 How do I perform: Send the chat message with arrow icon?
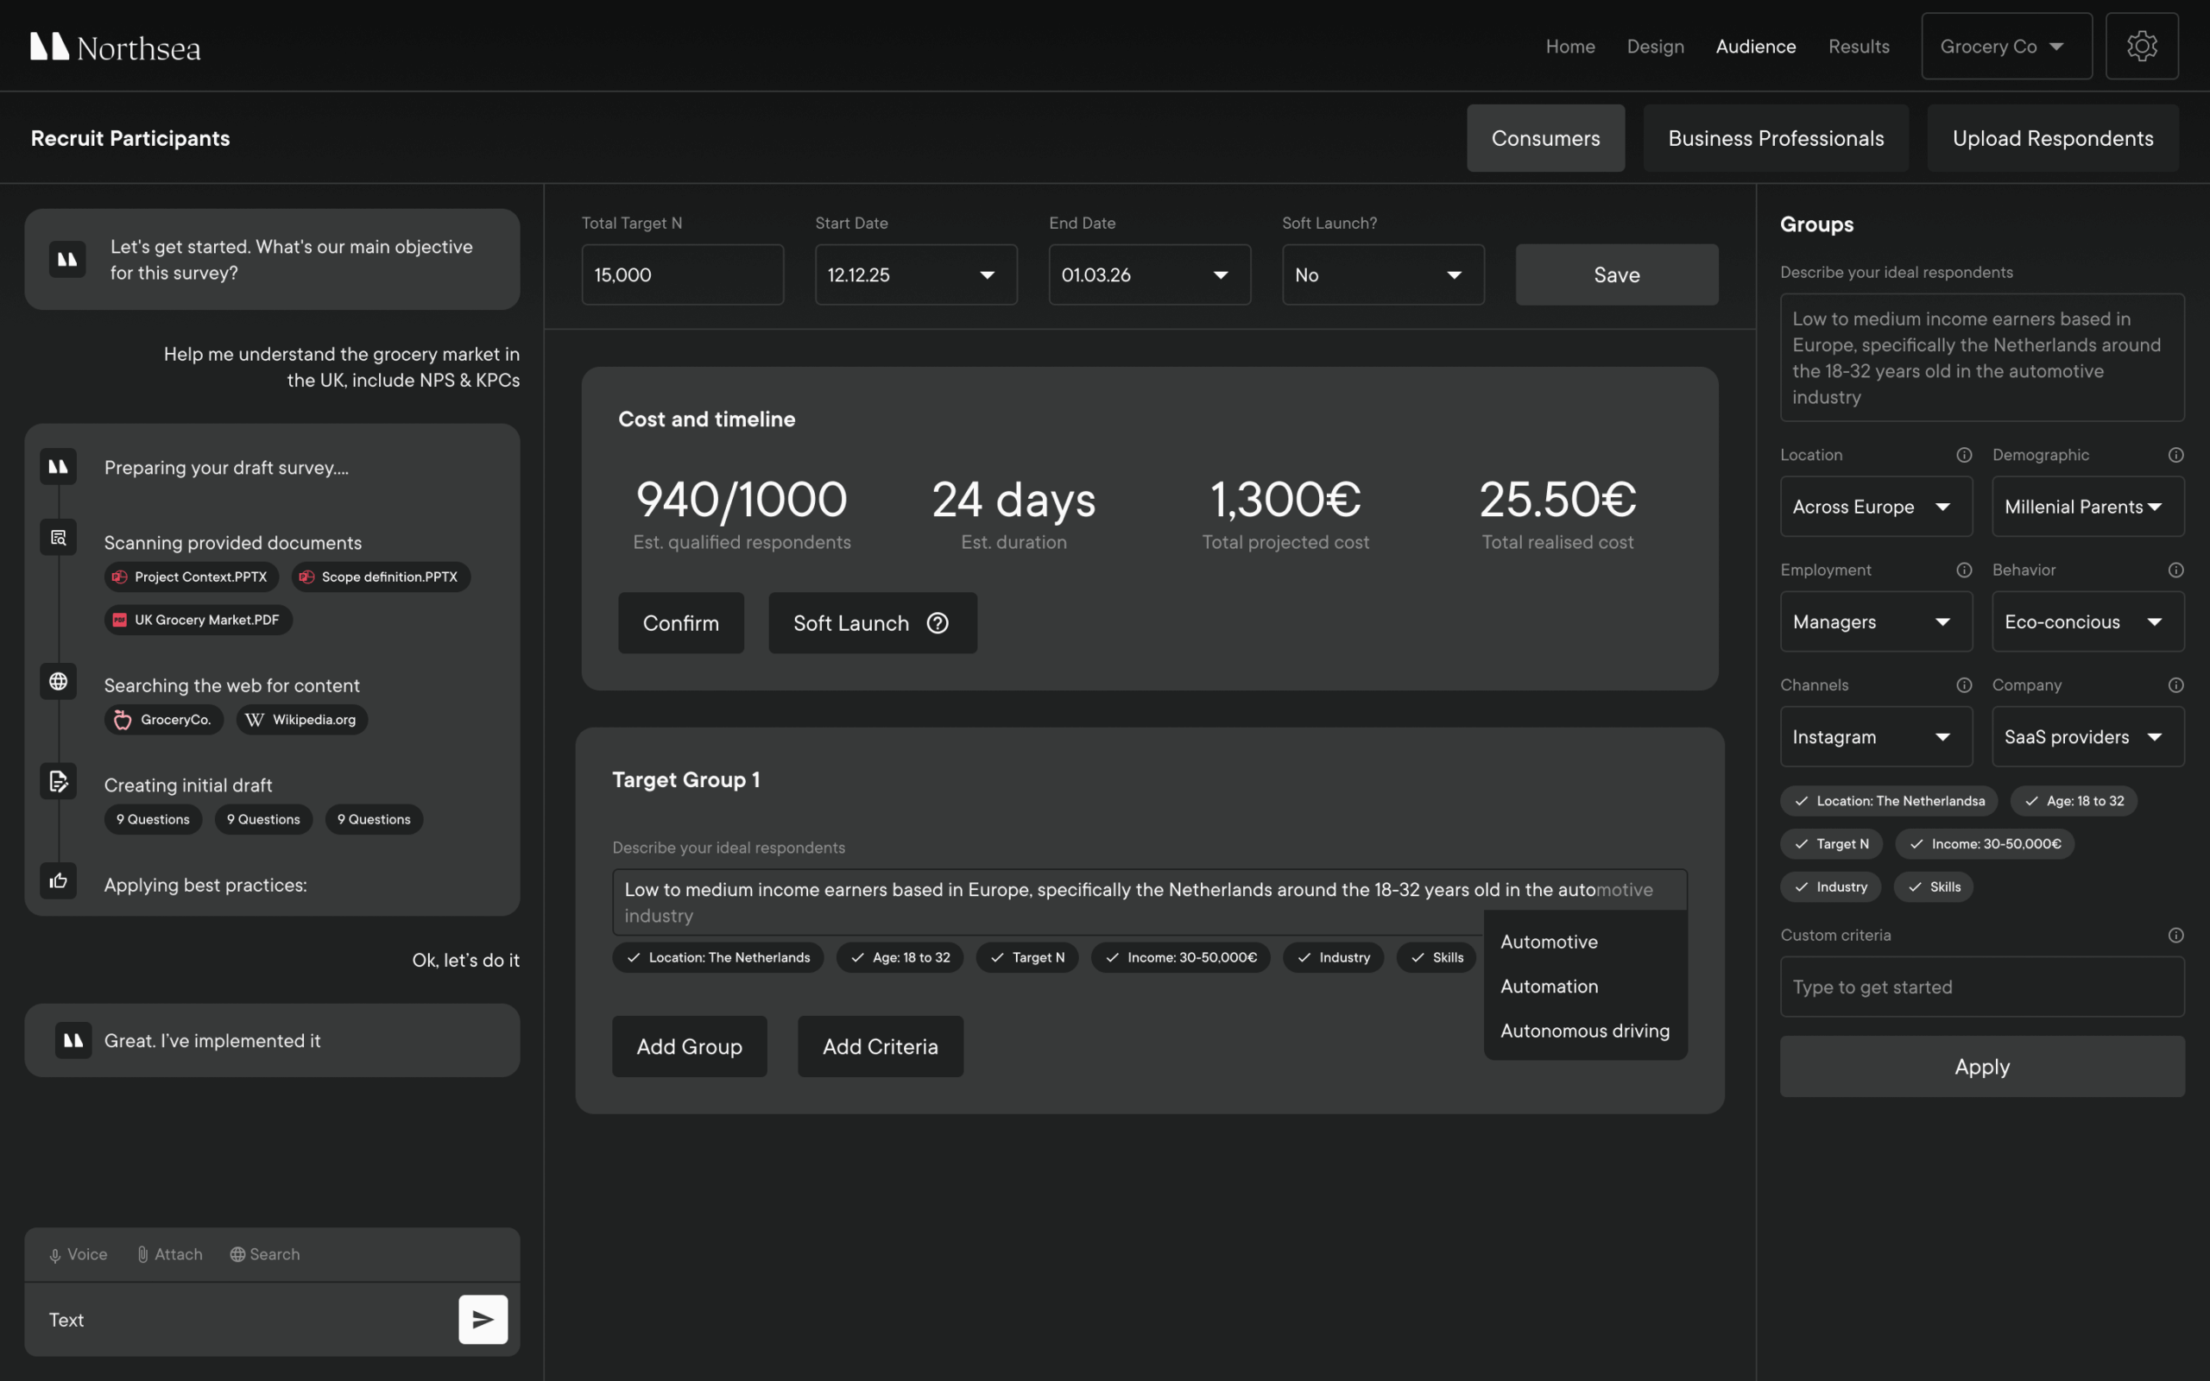pos(483,1319)
